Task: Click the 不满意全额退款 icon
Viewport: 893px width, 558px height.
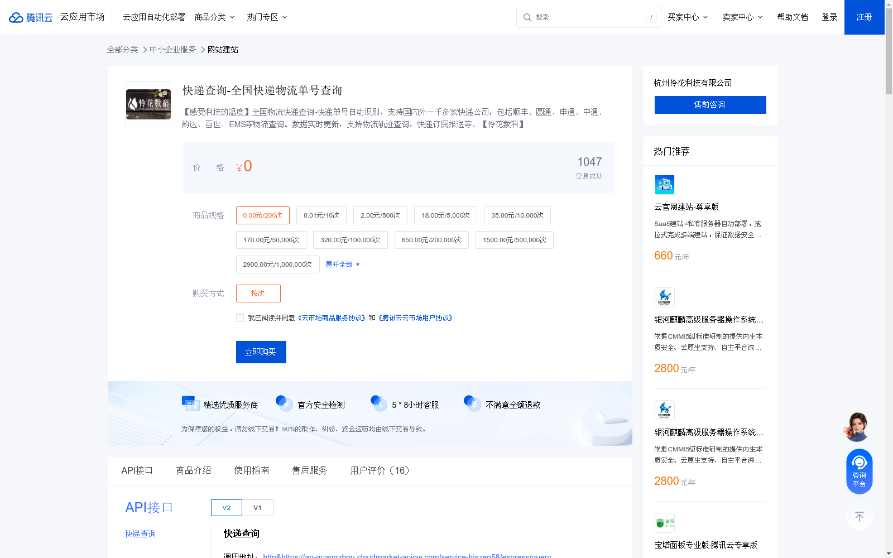Action: [473, 403]
